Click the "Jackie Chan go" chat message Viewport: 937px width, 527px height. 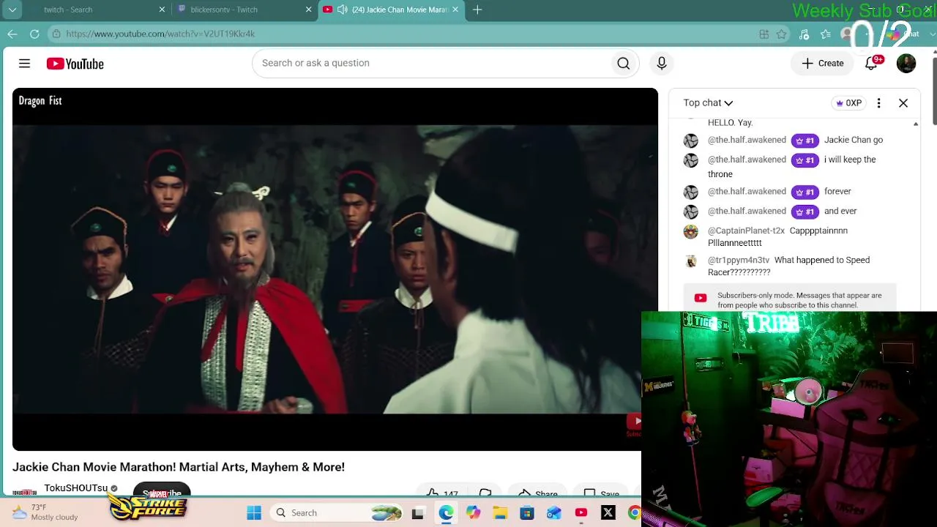854,140
